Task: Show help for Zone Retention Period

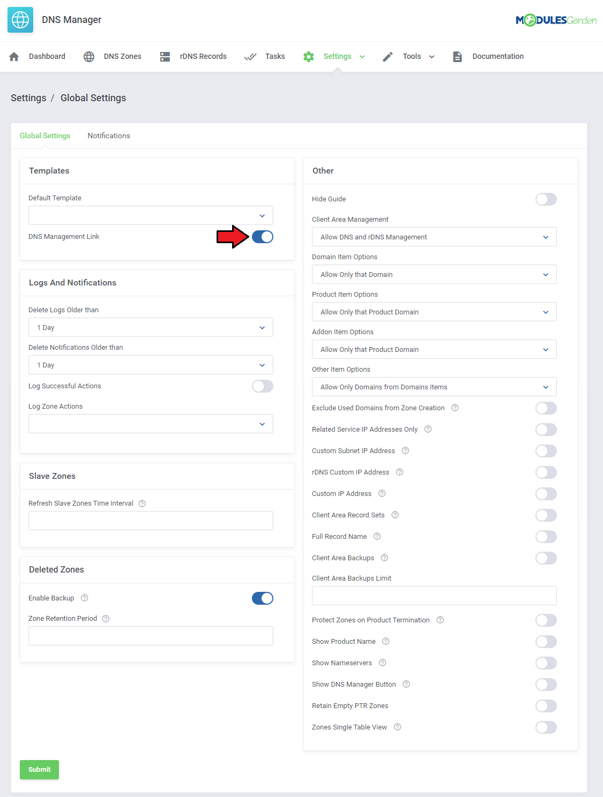Action: pyautogui.click(x=106, y=619)
